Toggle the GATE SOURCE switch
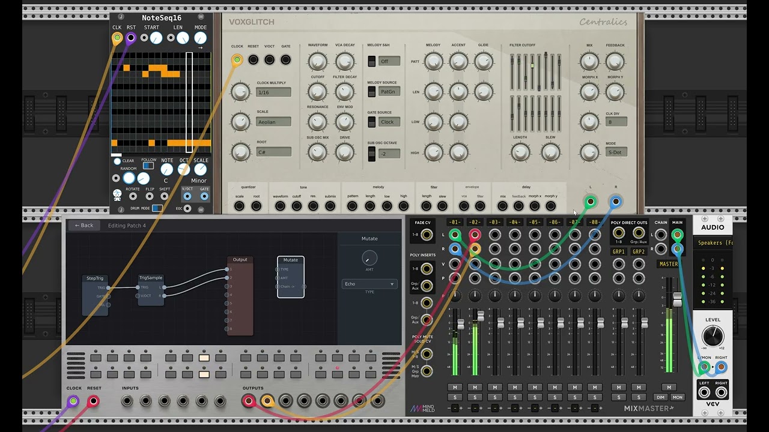Screen dimensions: 769x432 [x=371, y=122]
